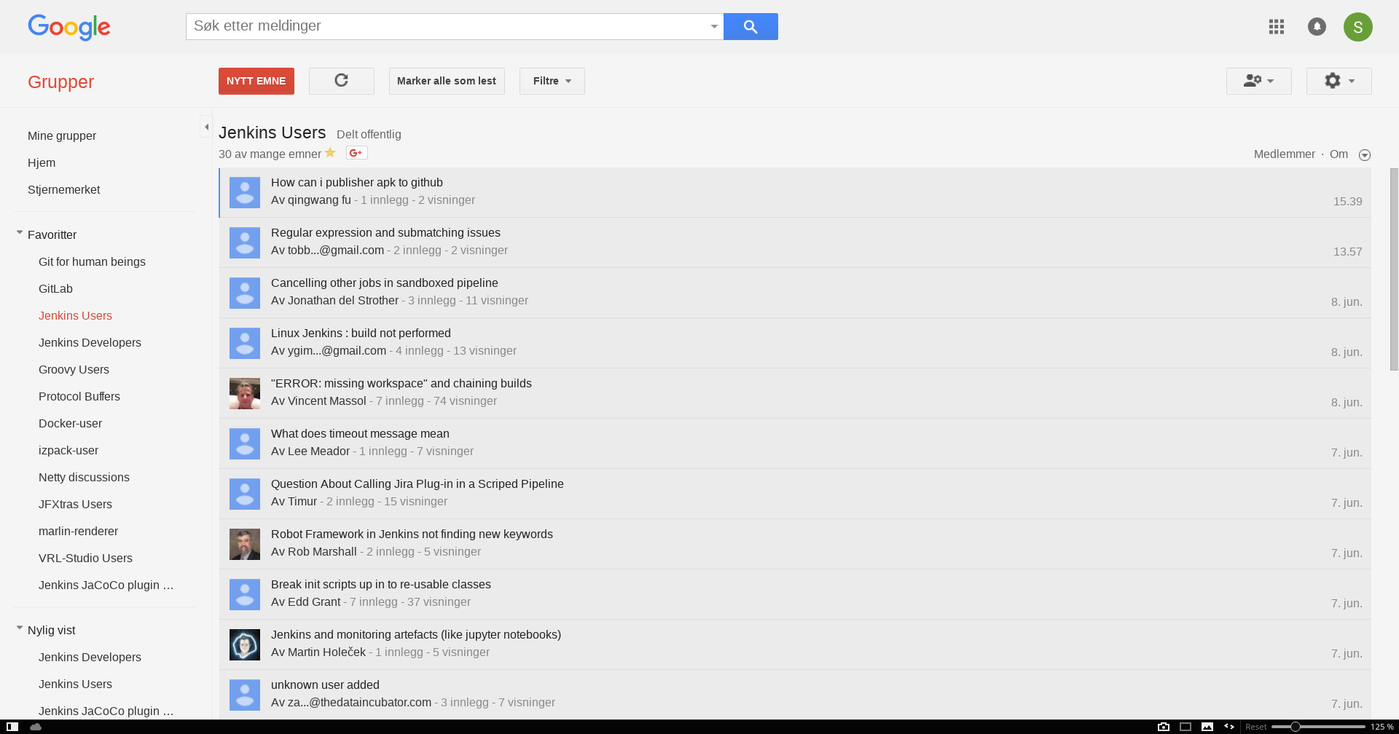This screenshot has width=1399, height=734.
Task: Open the membership settings dropdown
Action: point(1259,81)
